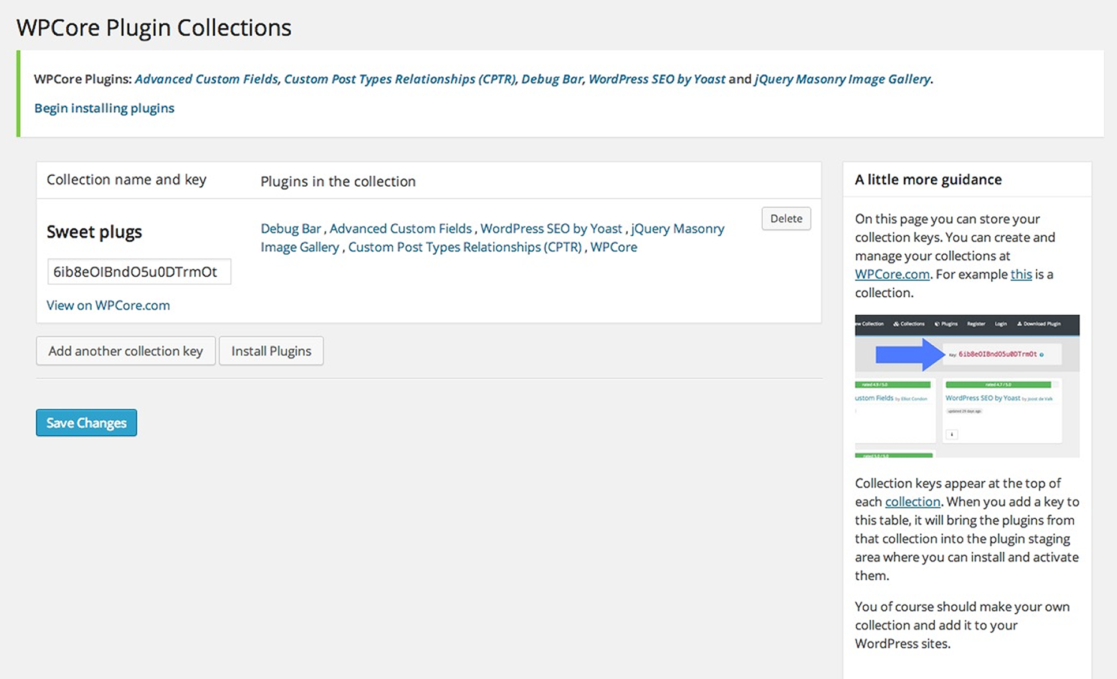Image resolution: width=1117 pixels, height=679 pixels.
Task: Click the 'this' example collection link
Action: click(1021, 274)
